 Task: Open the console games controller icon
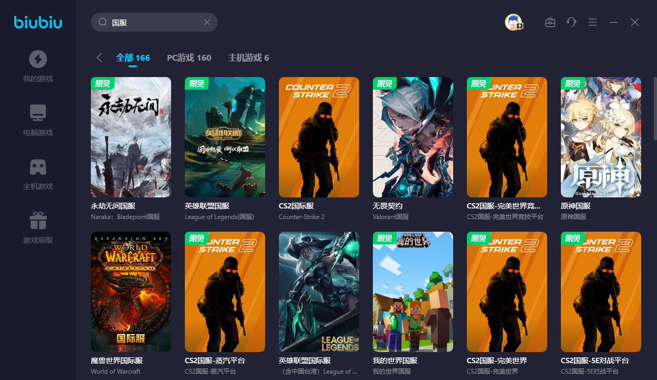[x=37, y=167]
